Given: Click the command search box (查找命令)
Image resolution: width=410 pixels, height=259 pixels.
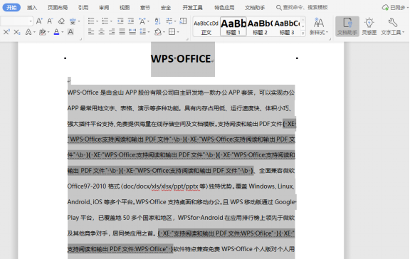Looking at the screenshot, I should click(x=302, y=8).
